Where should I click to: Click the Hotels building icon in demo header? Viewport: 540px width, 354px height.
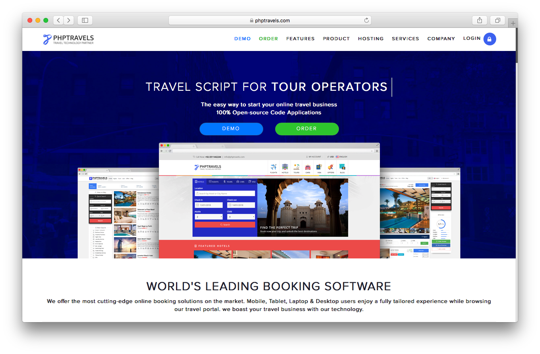285,166
